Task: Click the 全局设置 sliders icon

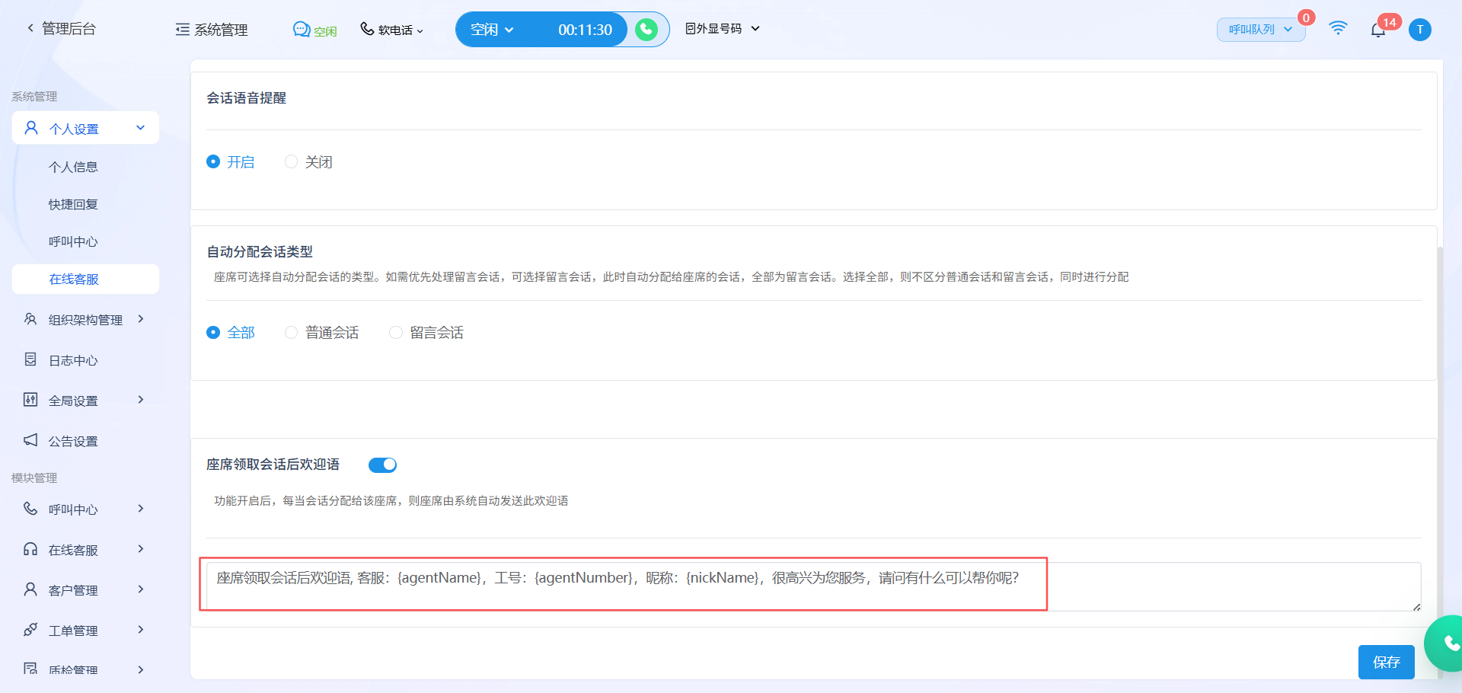Action: (x=30, y=400)
